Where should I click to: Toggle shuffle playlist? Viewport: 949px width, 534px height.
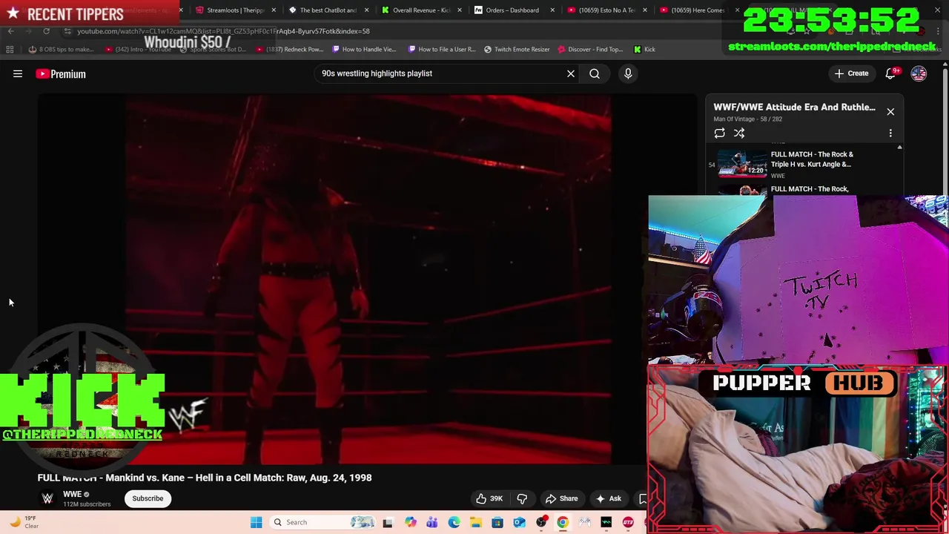(739, 133)
